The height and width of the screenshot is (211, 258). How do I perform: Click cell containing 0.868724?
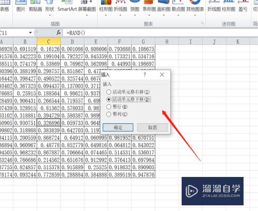click(x=49, y=138)
